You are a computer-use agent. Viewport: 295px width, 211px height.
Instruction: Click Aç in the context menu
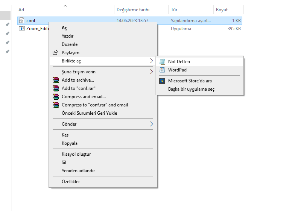coord(103,28)
